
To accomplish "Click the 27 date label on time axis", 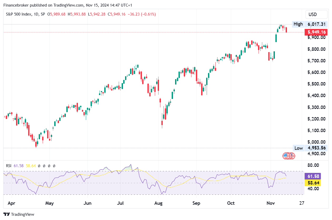I will (302, 203).
